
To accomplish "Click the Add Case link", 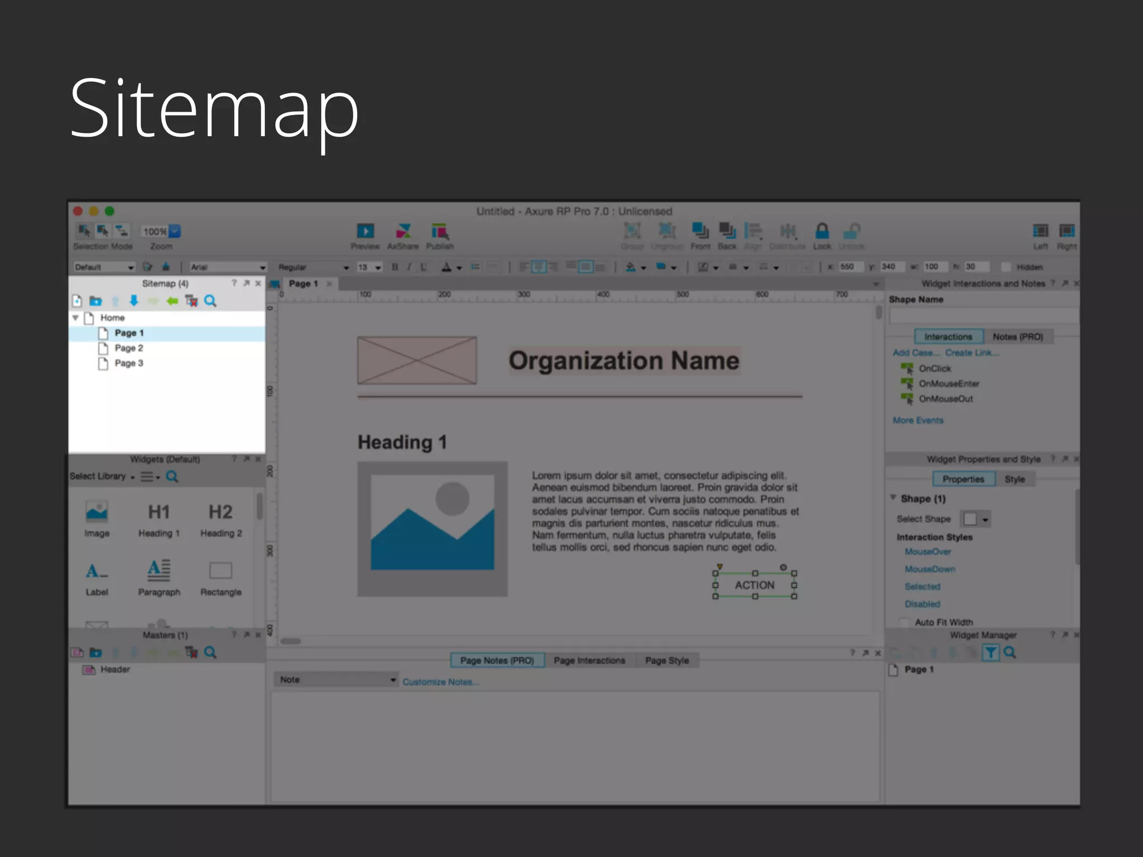I will (916, 353).
